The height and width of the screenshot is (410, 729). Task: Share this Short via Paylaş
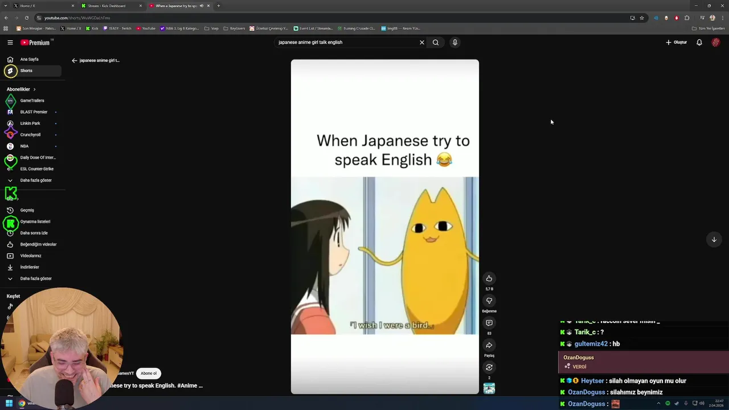tap(489, 345)
